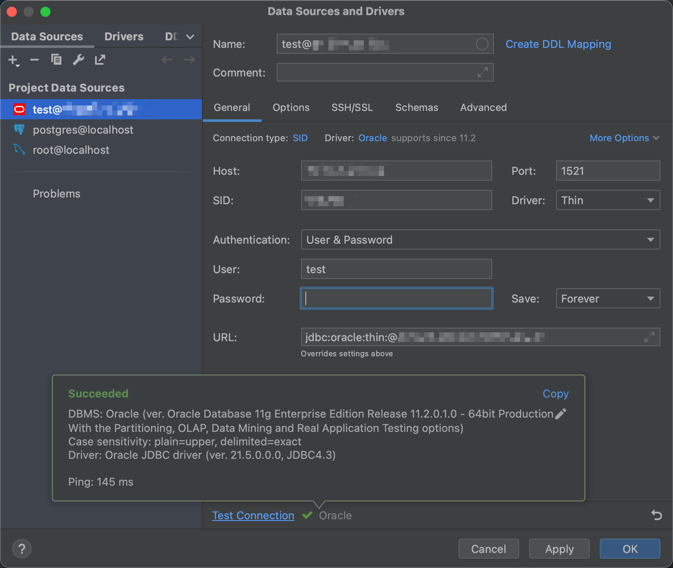Select the SSH/SSL tab

coord(352,108)
